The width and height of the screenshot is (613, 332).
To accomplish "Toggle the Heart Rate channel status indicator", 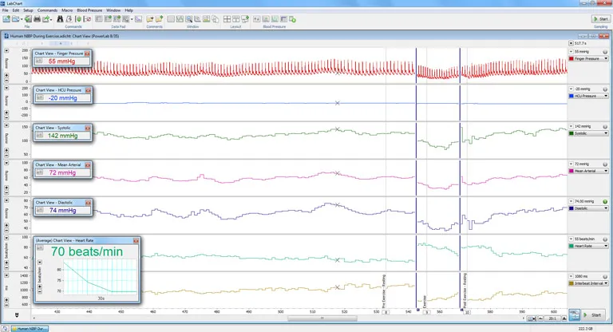I will pyautogui.click(x=605, y=239).
